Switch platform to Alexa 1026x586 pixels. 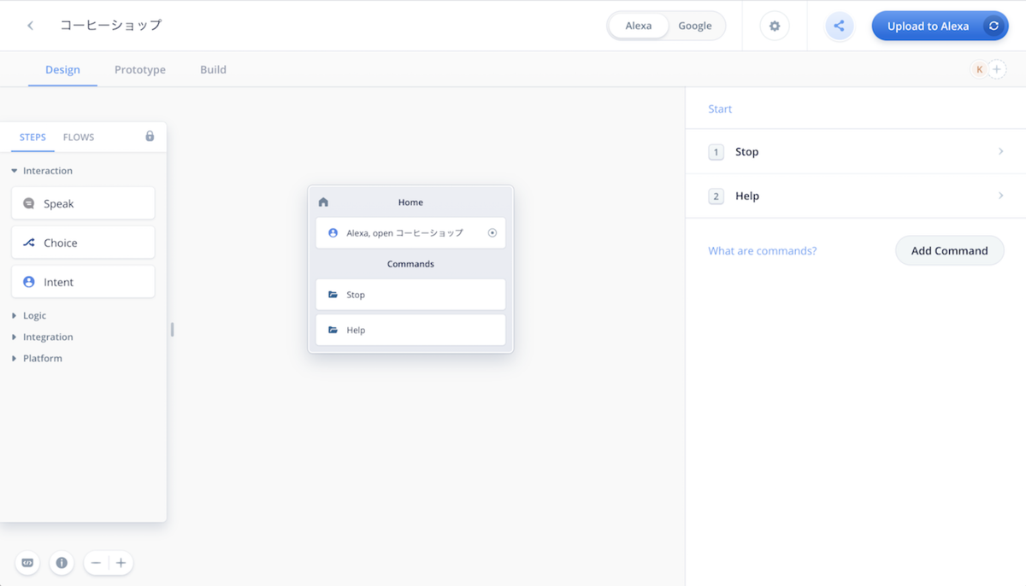pyautogui.click(x=639, y=26)
